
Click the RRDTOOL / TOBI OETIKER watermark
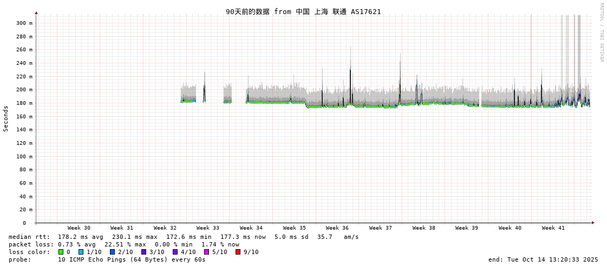(601, 32)
